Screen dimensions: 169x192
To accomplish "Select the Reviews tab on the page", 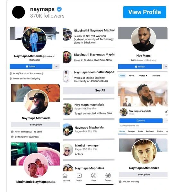I will tap(150, 131).
